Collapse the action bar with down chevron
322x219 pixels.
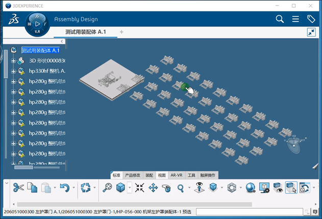pyautogui.click(x=7, y=183)
